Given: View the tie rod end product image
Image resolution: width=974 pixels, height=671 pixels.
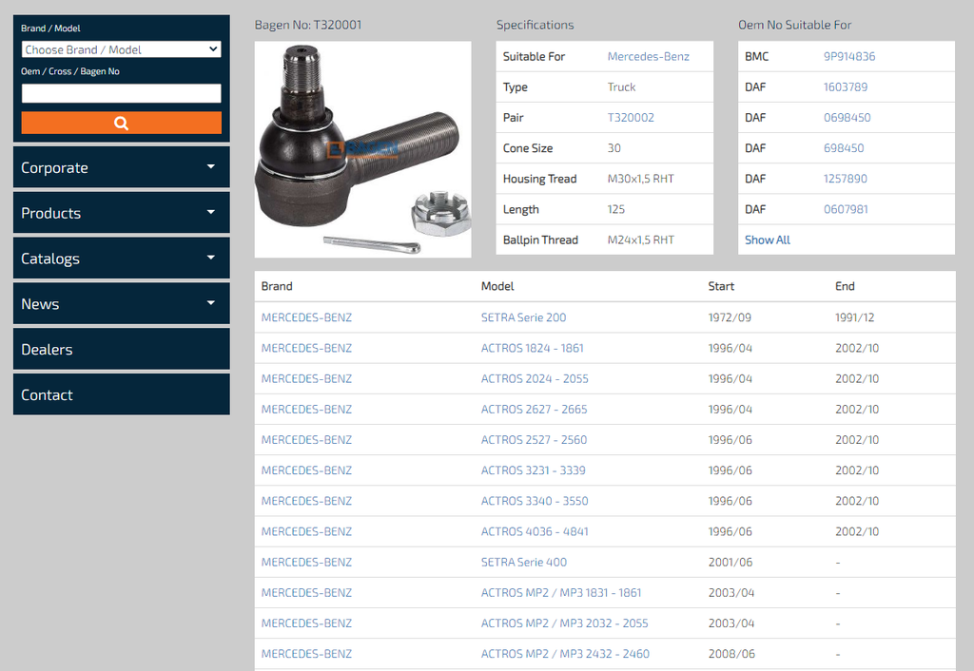Looking at the screenshot, I should (362, 149).
